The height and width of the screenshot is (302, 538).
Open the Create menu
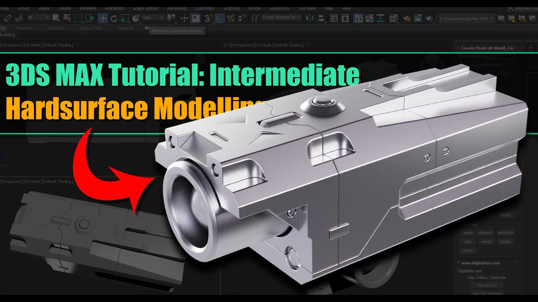point(64,8)
